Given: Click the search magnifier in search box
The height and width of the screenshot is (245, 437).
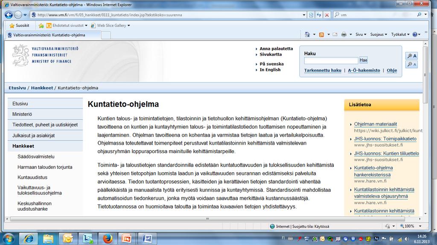Looking at the screenshot, I should click(419, 15).
